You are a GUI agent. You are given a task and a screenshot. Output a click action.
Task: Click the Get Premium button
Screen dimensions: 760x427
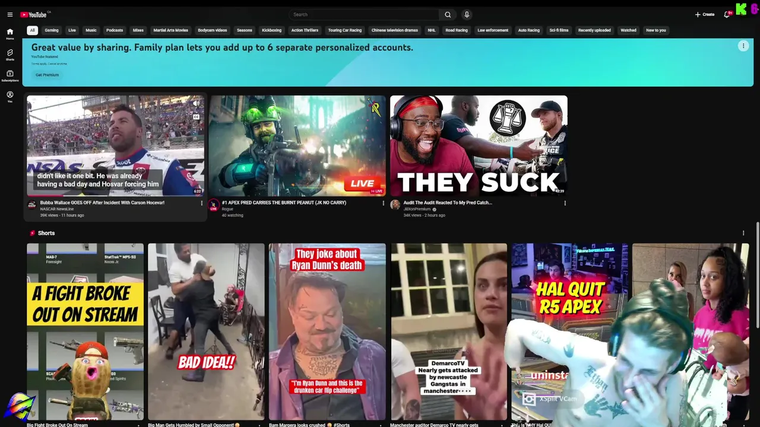[x=47, y=75]
